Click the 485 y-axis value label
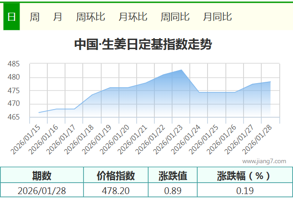 14,64
